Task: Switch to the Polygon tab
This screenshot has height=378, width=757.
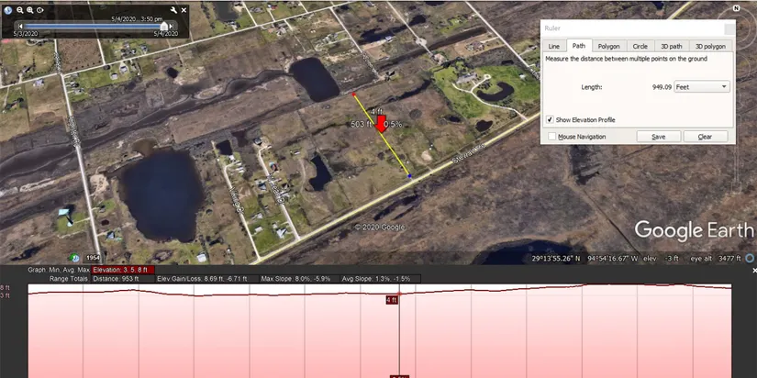Action: click(x=607, y=46)
